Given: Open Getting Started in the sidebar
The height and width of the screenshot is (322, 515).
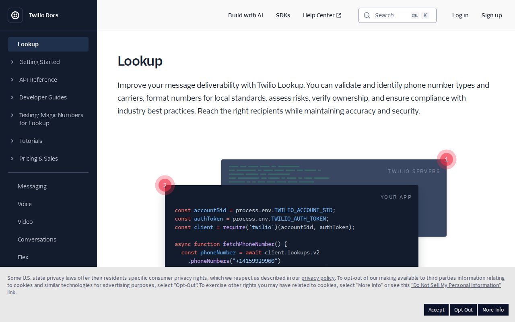Looking at the screenshot, I should 39,62.
